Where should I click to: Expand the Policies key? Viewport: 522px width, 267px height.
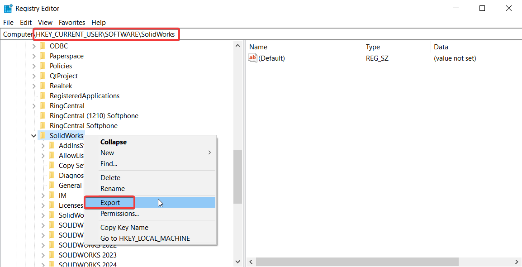33,66
